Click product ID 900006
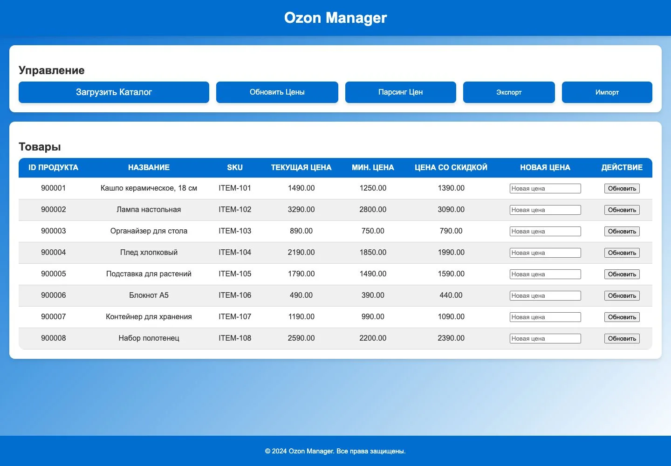 (x=54, y=295)
